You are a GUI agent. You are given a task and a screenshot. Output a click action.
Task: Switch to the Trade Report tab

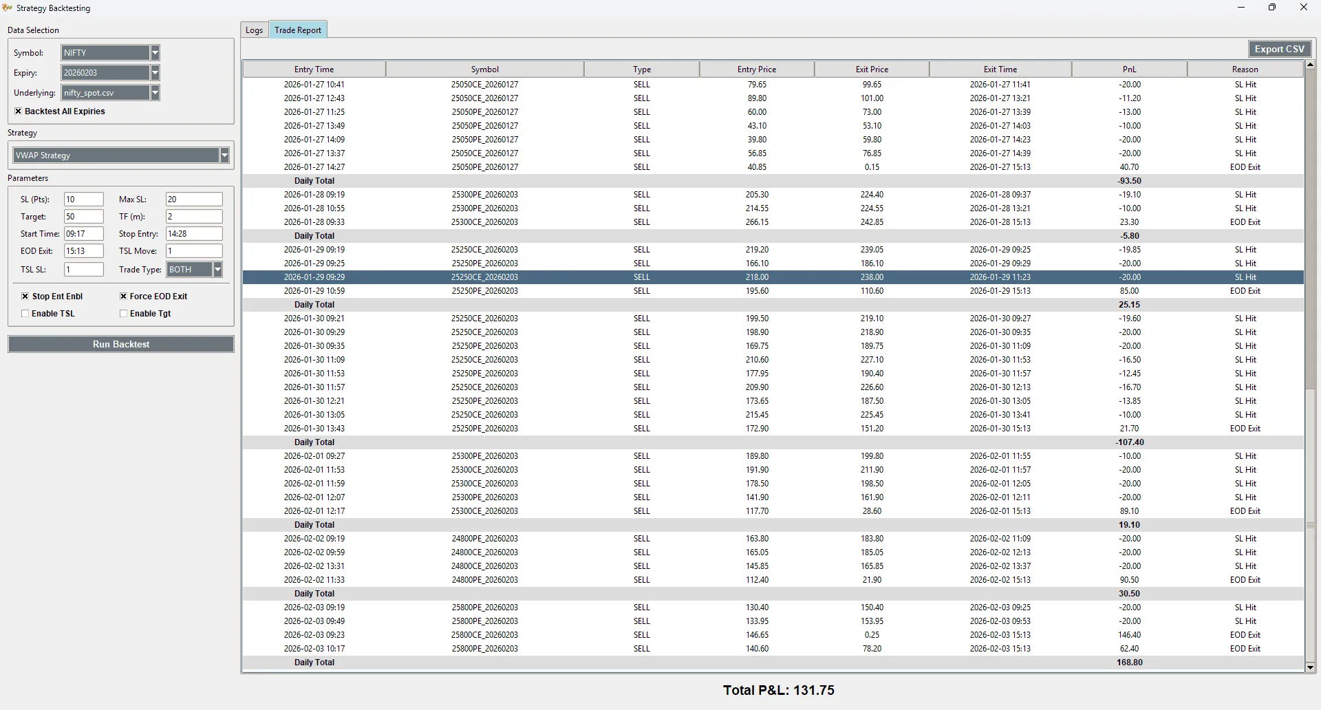pyautogui.click(x=297, y=30)
